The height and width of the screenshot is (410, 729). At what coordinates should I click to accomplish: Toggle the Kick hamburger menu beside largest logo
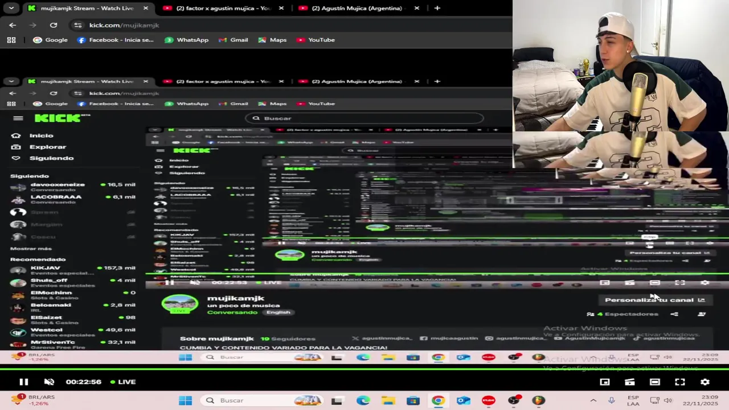click(18, 118)
